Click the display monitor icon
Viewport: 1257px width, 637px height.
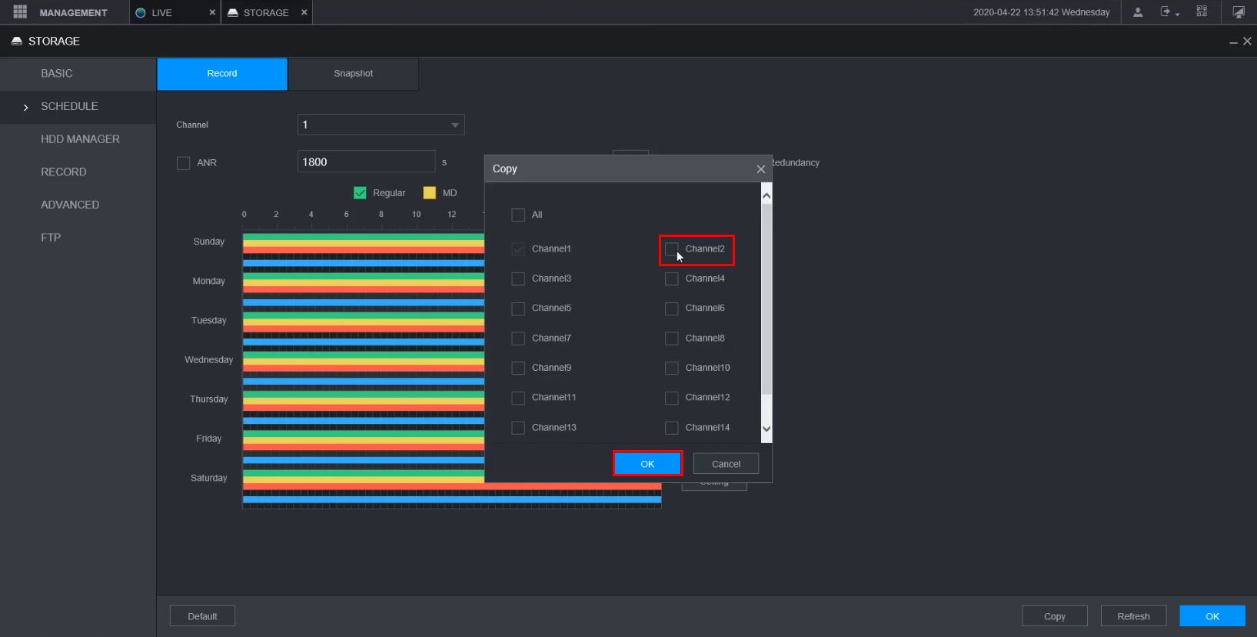tap(1238, 12)
